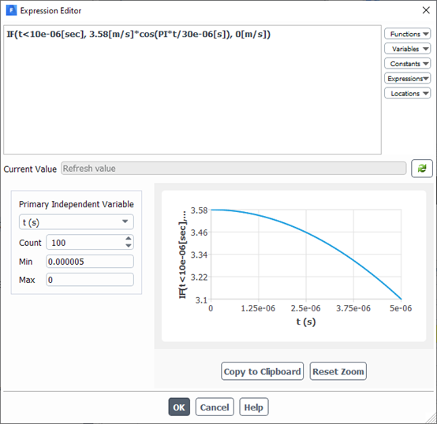Open the Primary Independent Variable t (s) combo box
The image size is (437, 424).
pyautogui.click(x=76, y=222)
